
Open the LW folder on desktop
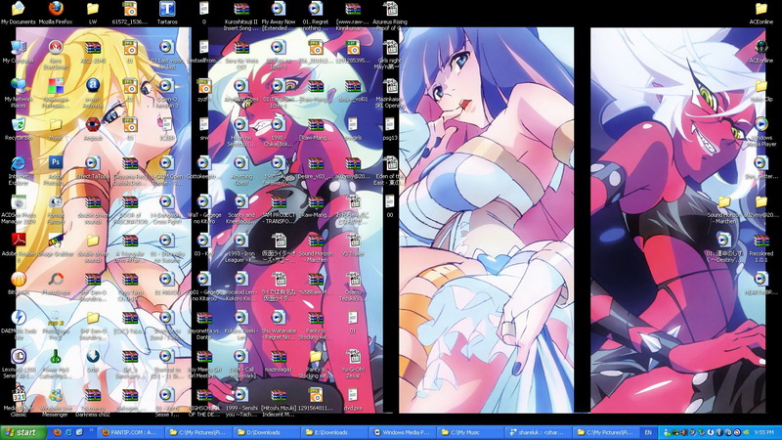(93, 13)
